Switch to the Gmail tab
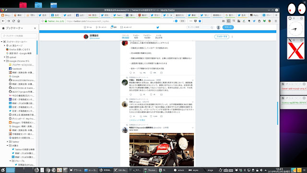307x173 pixels. (93, 15)
